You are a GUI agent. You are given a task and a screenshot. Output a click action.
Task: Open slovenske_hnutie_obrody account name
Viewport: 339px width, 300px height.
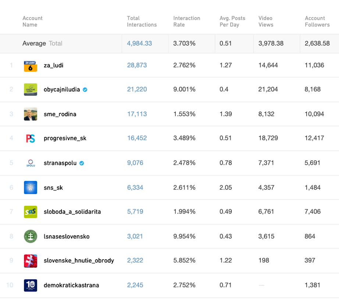(79, 261)
